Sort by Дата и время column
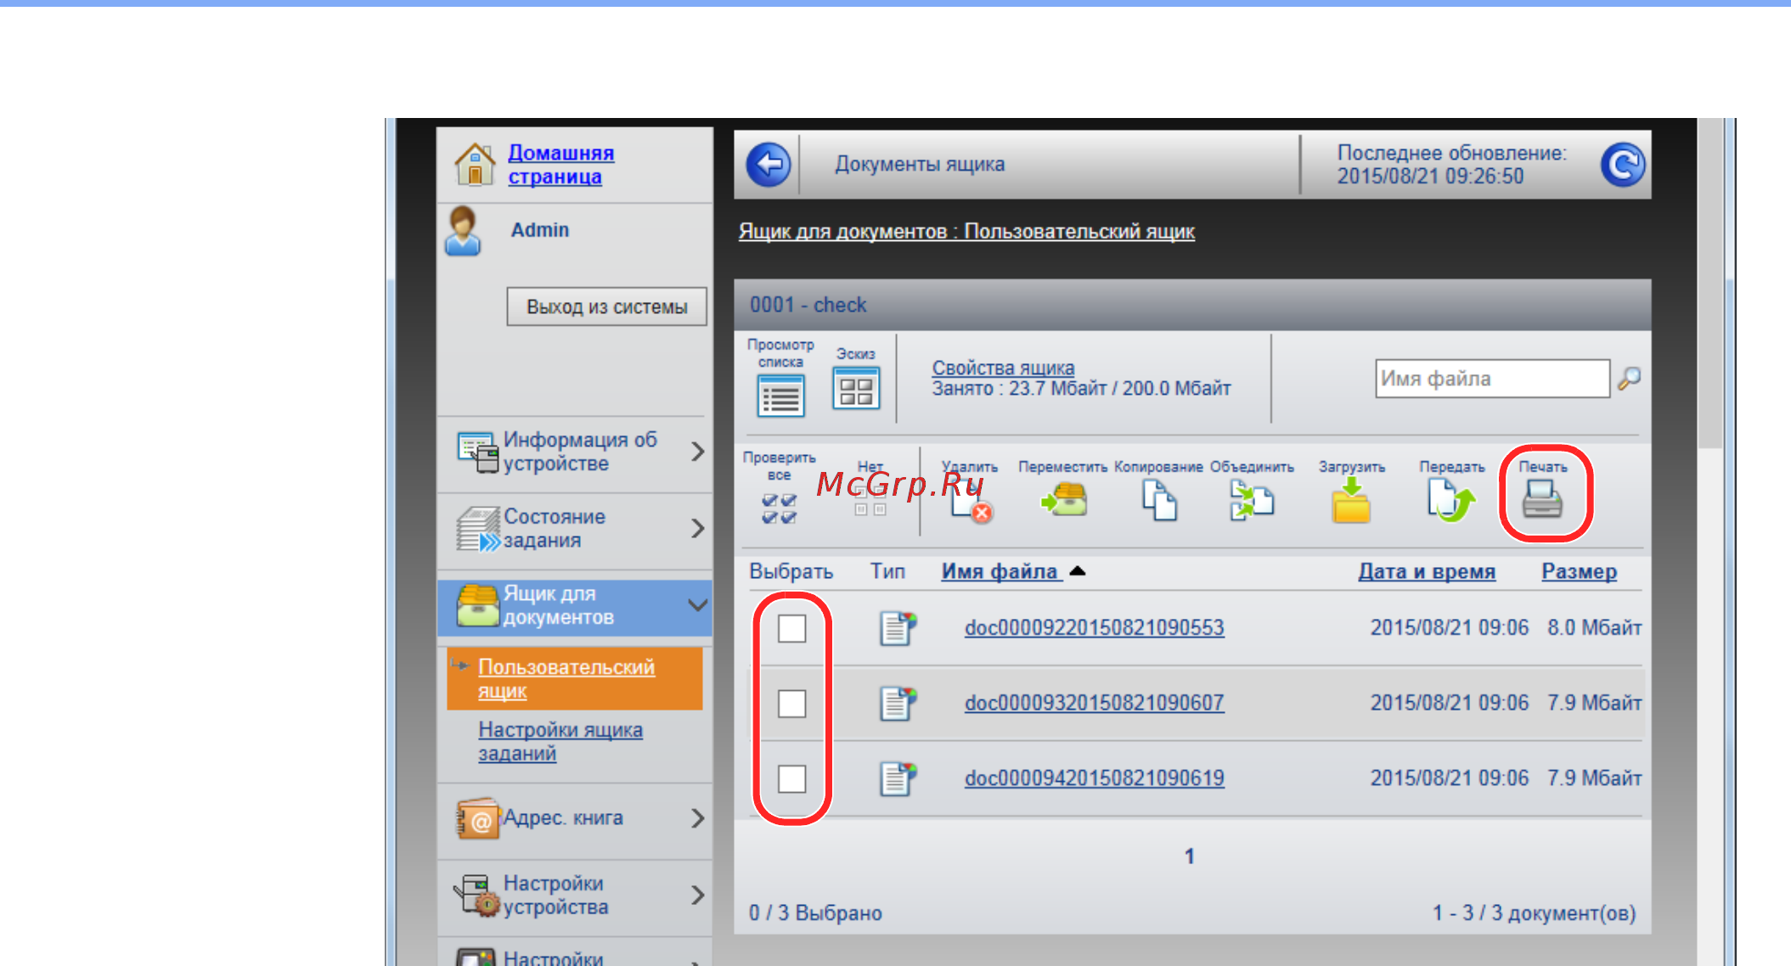This screenshot has height=966, width=1791. [x=1427, y=571]
